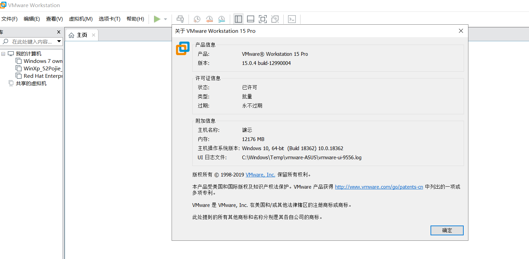Click the 我的计算机 monitor icon
Screen dimensions: 529x259
[11, 54]
